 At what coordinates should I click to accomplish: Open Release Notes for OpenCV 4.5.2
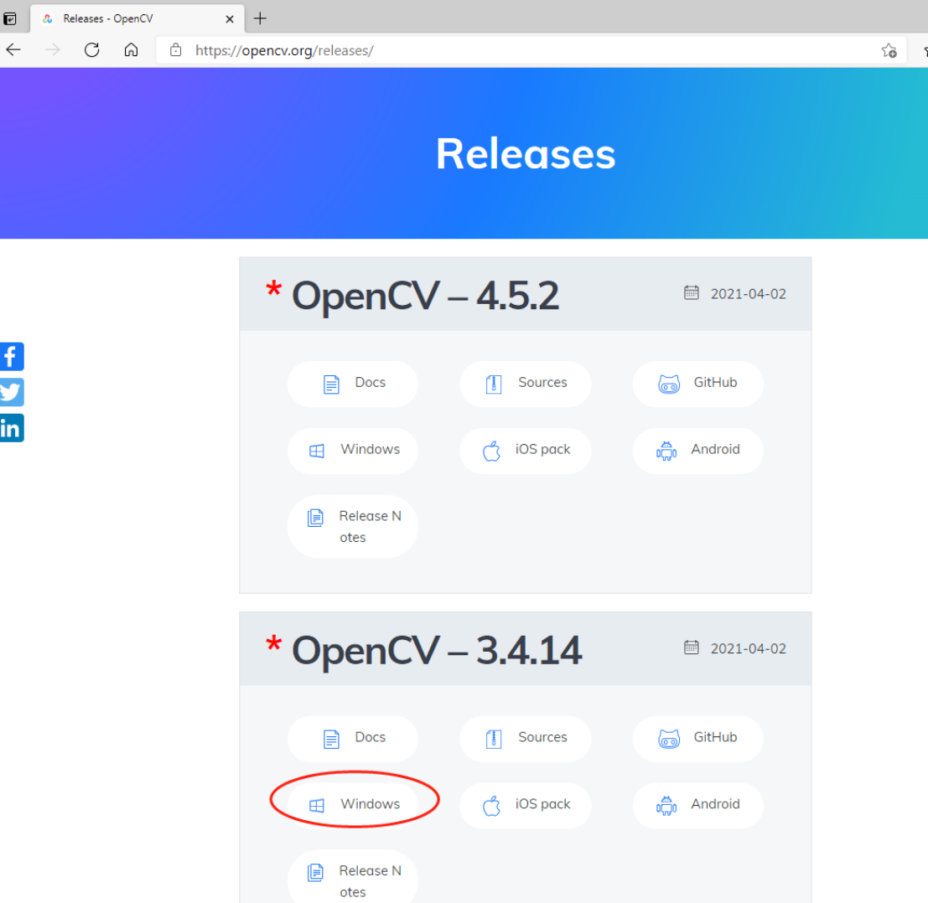pyautogui.click(x=353, y=526)
